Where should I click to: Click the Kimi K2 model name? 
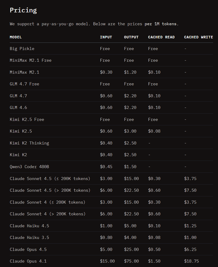pyautogui.click(x=18, y=155)
